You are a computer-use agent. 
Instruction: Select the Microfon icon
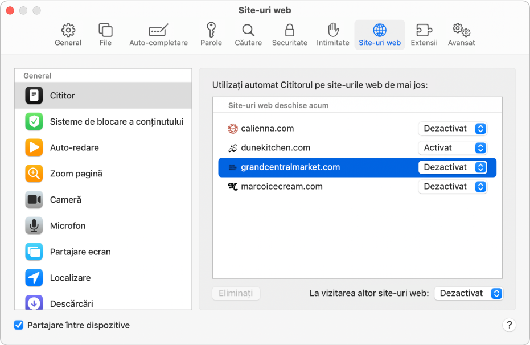34,225
